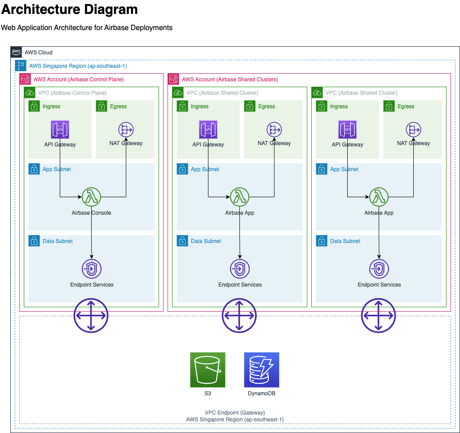Select the S3 bucket icon

point(208,370)
